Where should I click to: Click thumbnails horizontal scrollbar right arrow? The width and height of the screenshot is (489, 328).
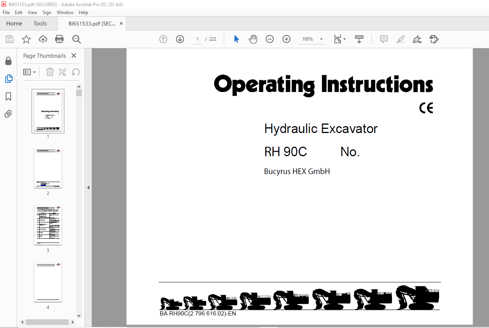coord(72,322)
